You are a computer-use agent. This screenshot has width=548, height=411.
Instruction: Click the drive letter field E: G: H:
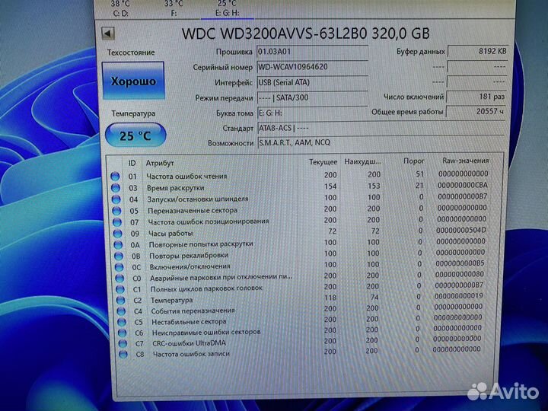(312, 113)
